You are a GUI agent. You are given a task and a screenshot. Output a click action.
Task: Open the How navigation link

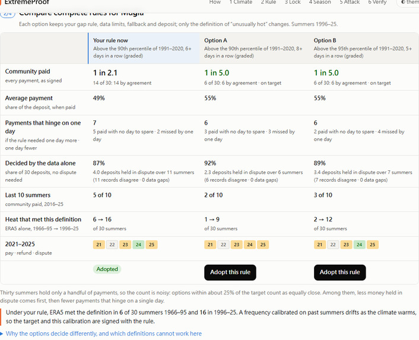(215, 2)
